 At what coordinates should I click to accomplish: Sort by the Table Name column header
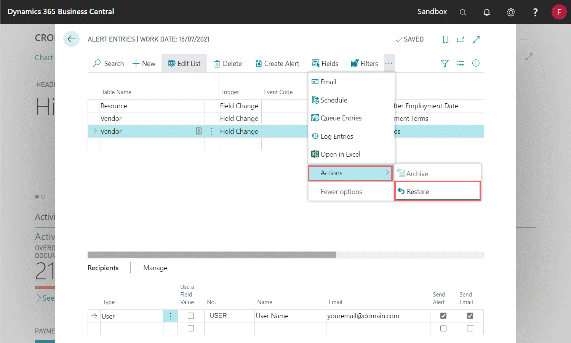[117, 92]
